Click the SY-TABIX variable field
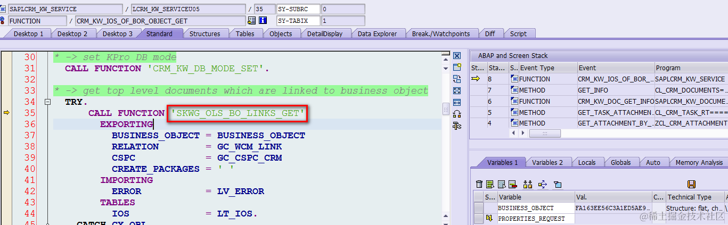 [299, 21]
